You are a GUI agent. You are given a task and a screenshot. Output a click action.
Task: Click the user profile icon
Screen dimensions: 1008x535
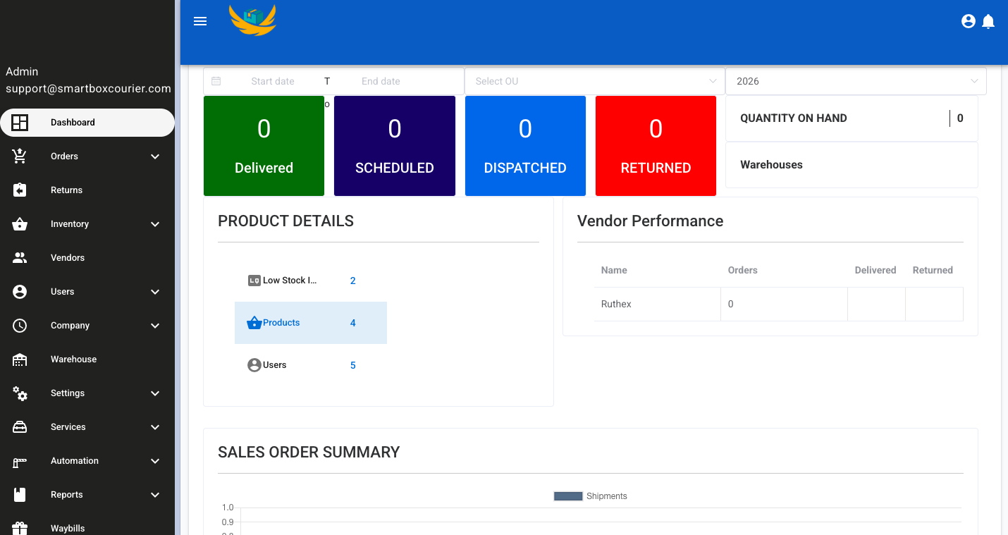tap(968, 21)
